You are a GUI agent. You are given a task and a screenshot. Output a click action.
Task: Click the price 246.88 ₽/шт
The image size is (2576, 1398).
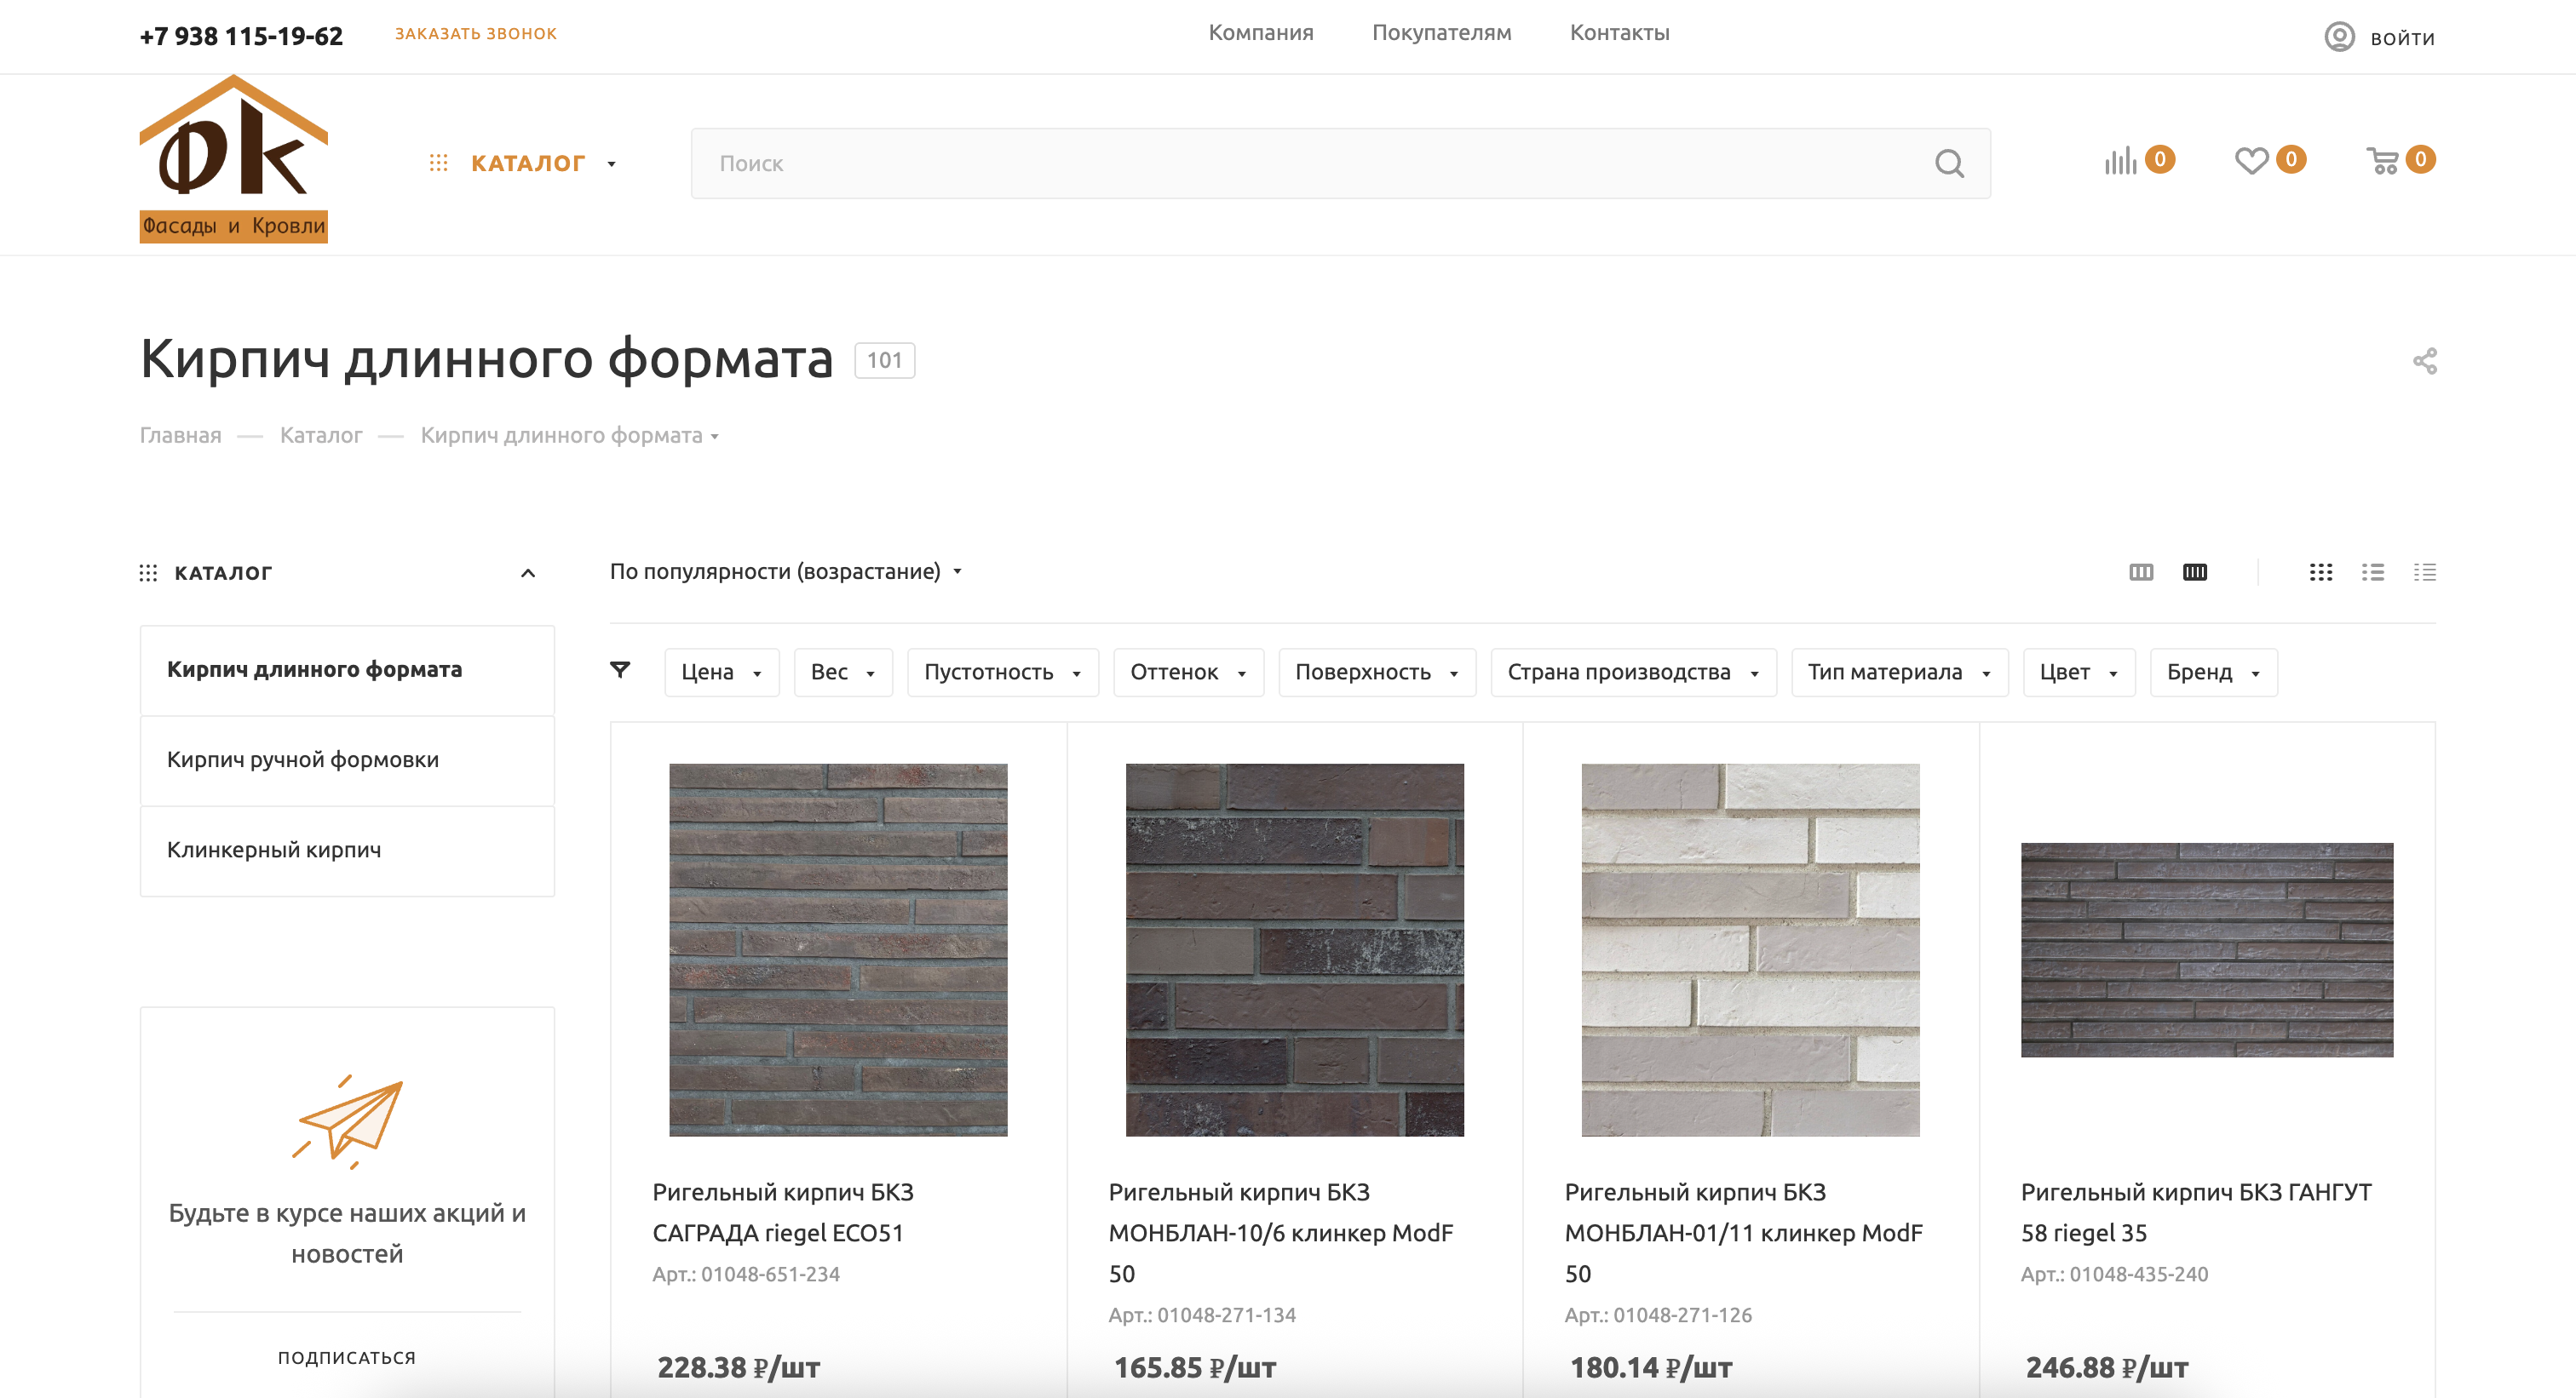2107,1368
